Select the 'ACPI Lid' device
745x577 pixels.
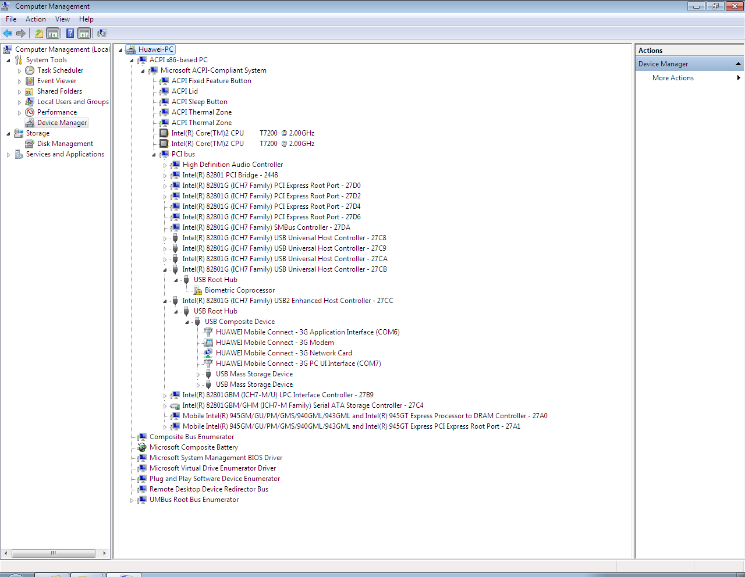(x=185, y=91)
